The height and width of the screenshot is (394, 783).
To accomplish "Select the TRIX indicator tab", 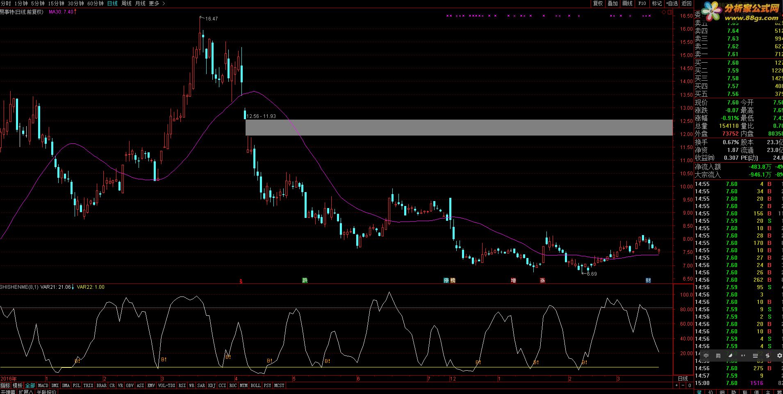I will (x=88, y=385).
